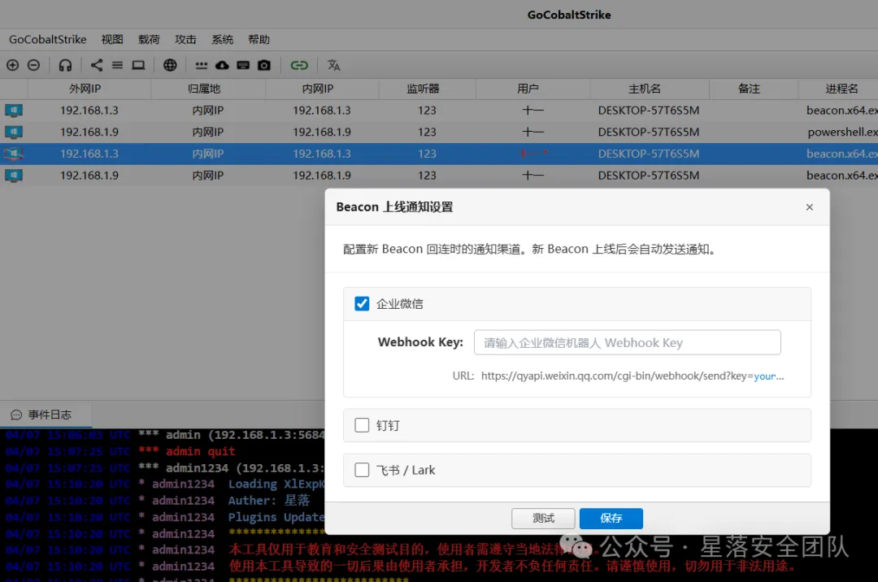The height and width of the screenshot is (582, 878).
Task: Click the minus circle disconnect icon in toolbar
Action: (33, 65)
